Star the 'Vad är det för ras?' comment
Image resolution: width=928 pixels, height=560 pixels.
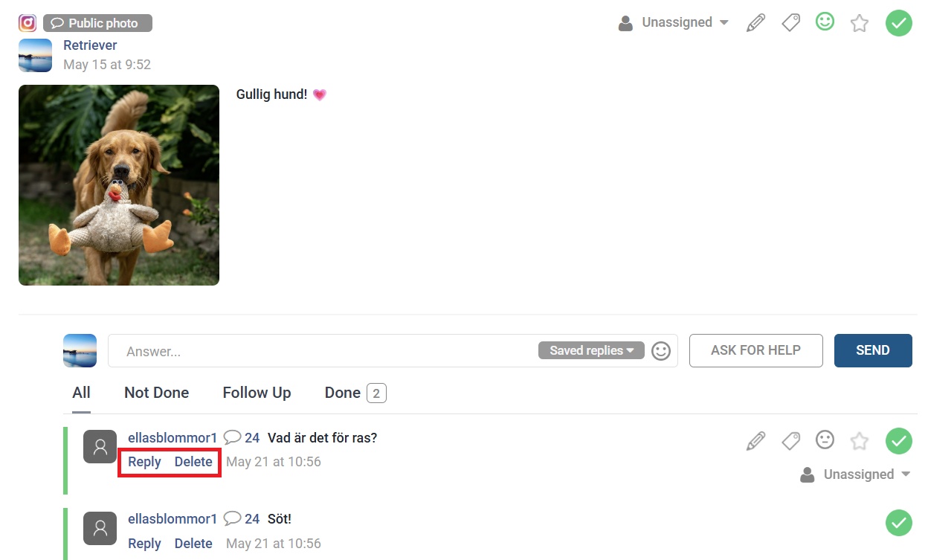(860, 441)
